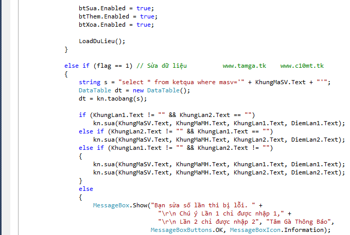Click the comment 'Sửa dữ liệu'
Screen dimensions: 350x235
click(x=167, y=66)
